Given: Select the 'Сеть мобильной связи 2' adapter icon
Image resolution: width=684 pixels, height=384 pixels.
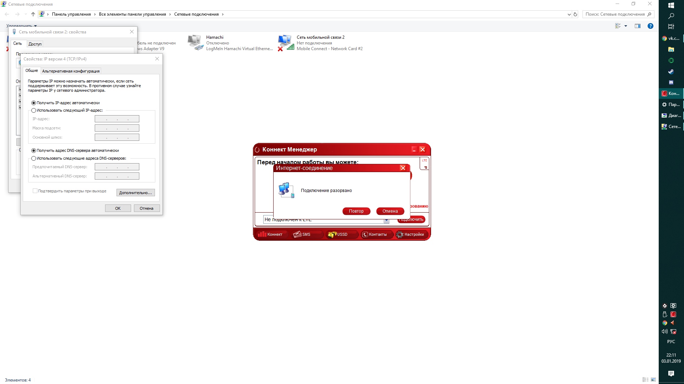Looking at the screenshot, I should pyautogui.click(x=286, y=43).
